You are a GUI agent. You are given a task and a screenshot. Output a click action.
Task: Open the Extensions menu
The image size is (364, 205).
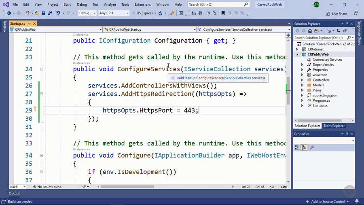[142, 4]
